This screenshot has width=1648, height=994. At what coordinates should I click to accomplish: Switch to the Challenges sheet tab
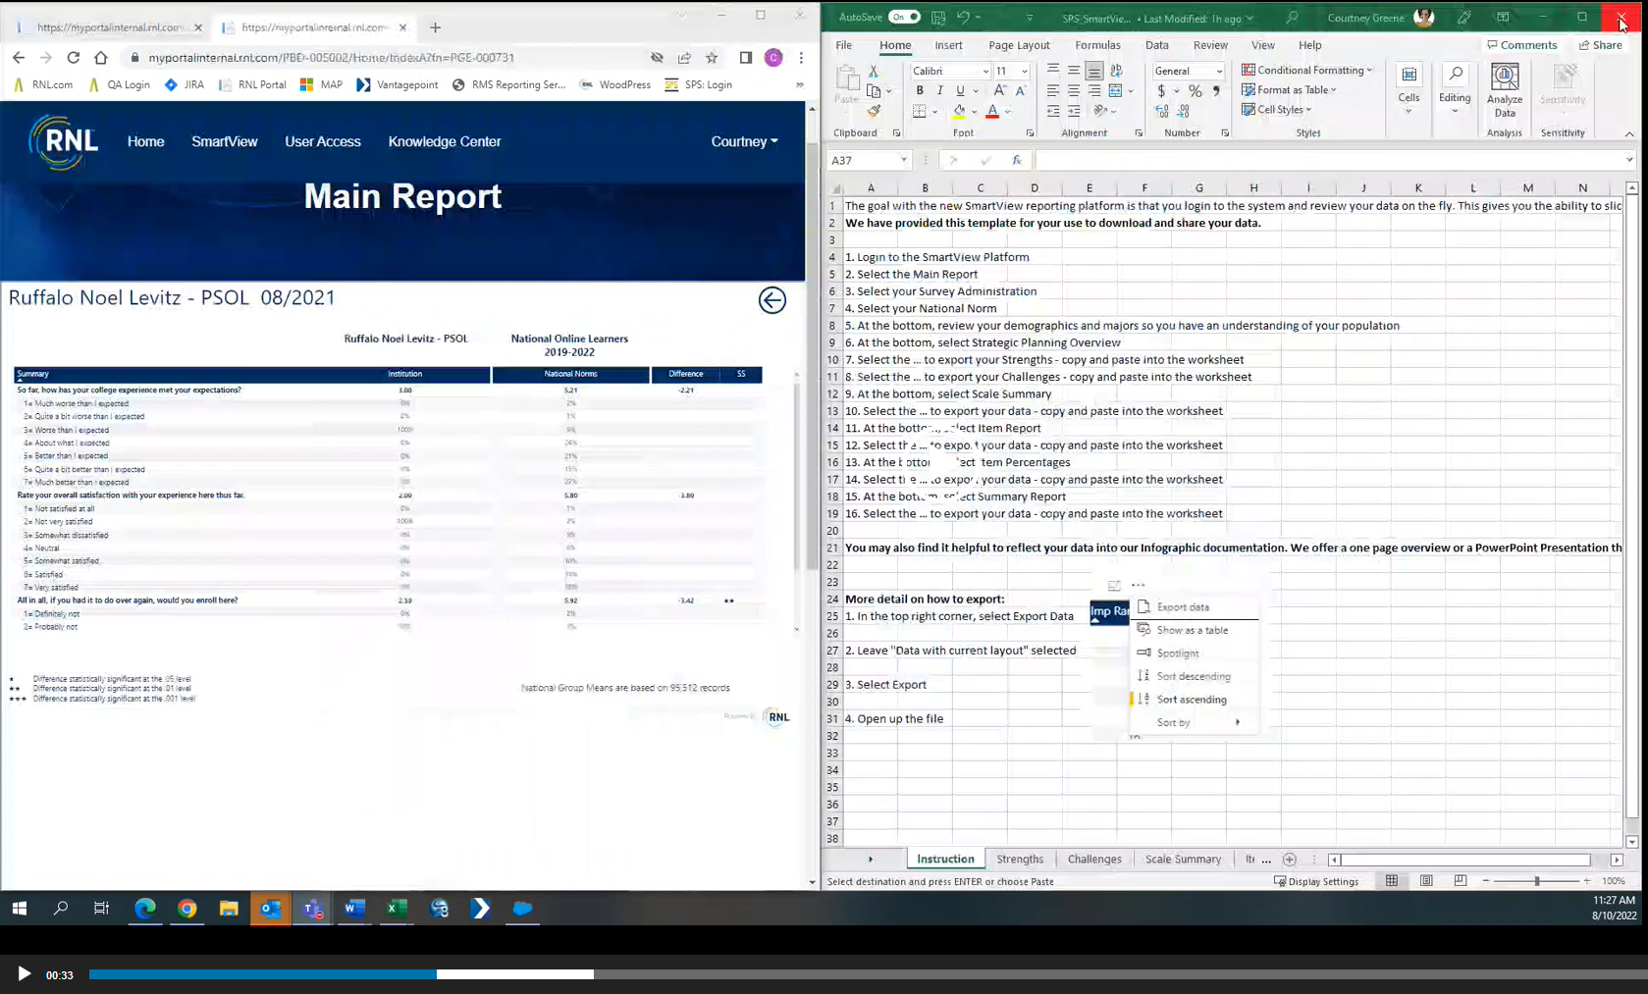[x=1094, y=859]
